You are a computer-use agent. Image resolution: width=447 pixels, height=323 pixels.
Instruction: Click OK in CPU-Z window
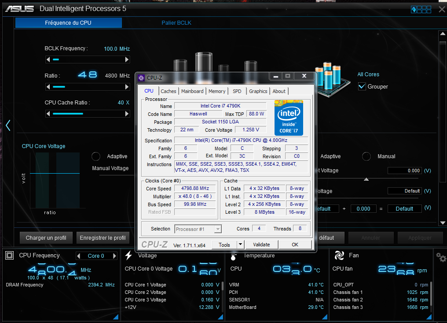click(295, 245)
